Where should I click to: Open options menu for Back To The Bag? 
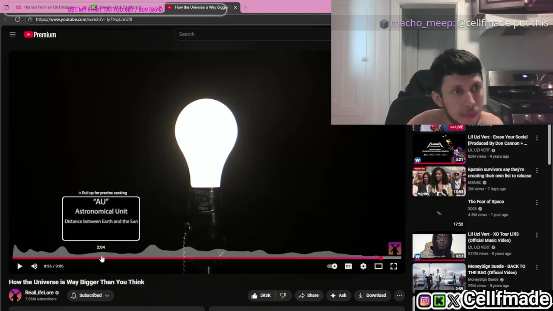537,267
